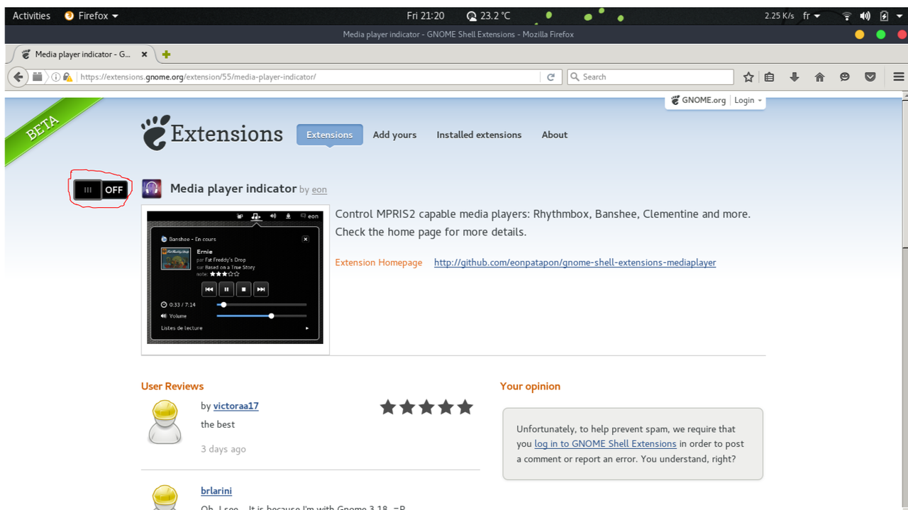The height and width of the screenshot is (510, 908).
Task: Click the browser back arrow button
Action: [x=18, y=77]
